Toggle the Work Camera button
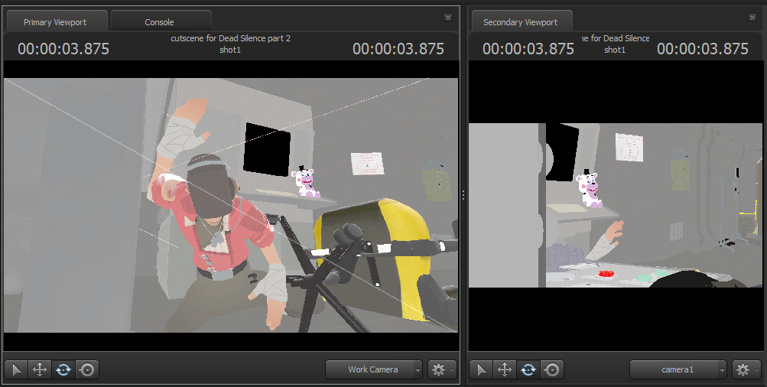Image resolution: width=767 pixels, height=387 pixels. pos(370,369)
